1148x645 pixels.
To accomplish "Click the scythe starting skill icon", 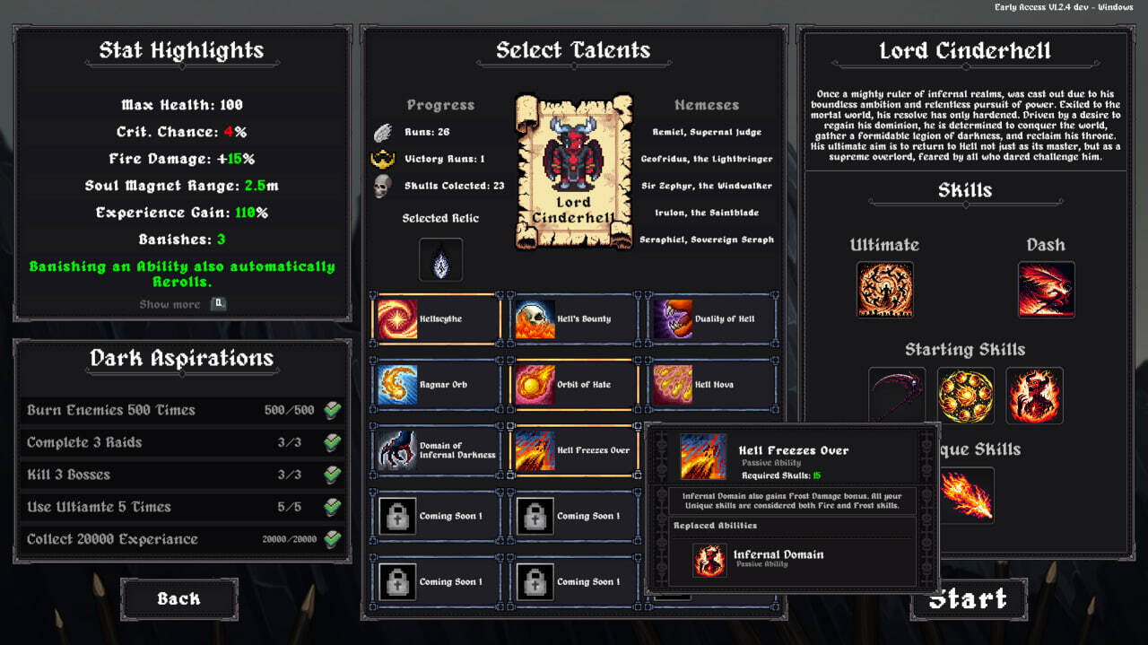I will [897, 396].
